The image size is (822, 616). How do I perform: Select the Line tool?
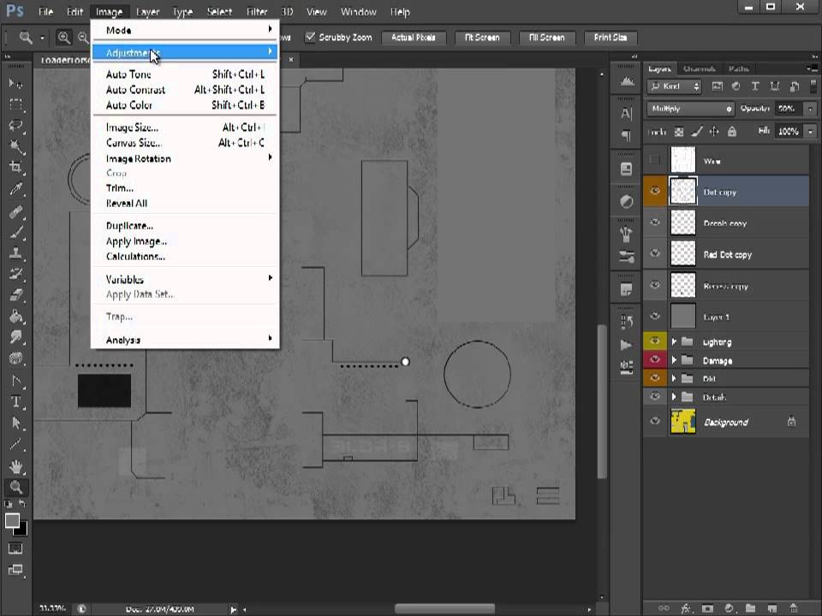tap(15, 444)
